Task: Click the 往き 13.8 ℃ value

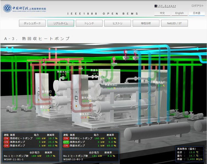Action: pos(194,152)
